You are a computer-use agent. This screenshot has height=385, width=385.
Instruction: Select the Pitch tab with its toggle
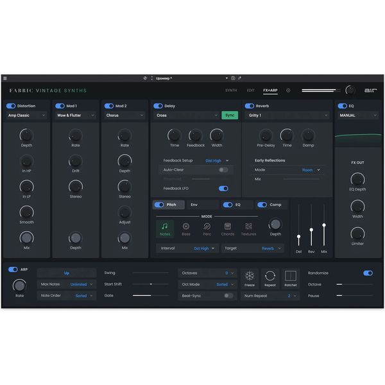coord(168,205)
